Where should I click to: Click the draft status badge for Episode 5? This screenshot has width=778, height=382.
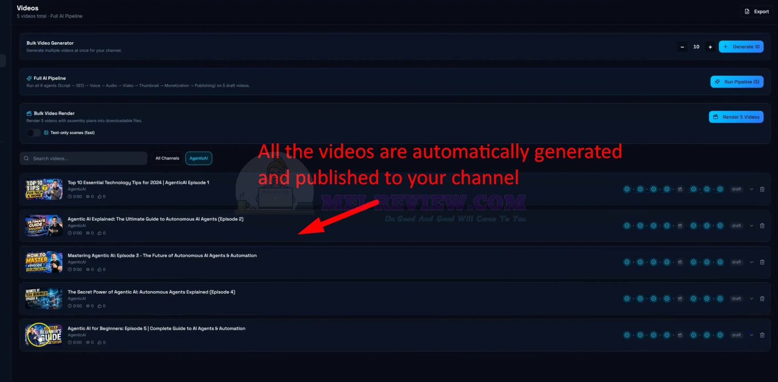[x=737, y=335]
